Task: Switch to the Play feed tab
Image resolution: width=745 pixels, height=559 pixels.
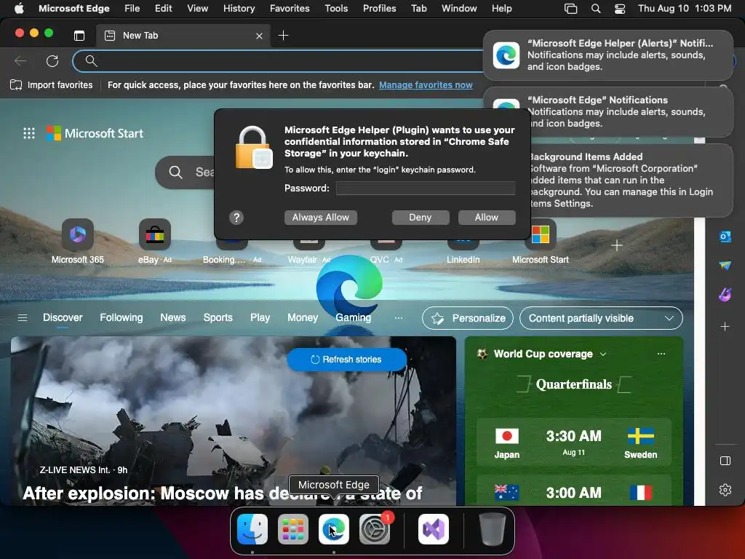Action: [260, 317]
